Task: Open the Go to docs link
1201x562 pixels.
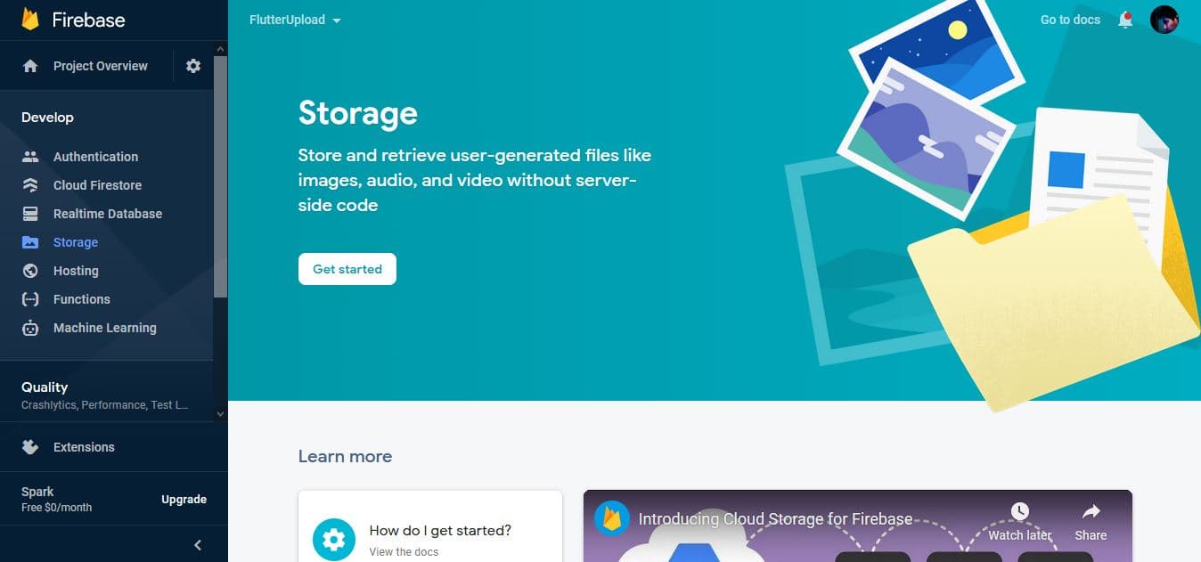Action: 1070,20
